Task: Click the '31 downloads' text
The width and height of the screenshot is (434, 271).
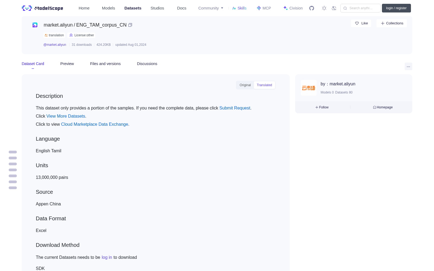Action: tap(82, 45)
